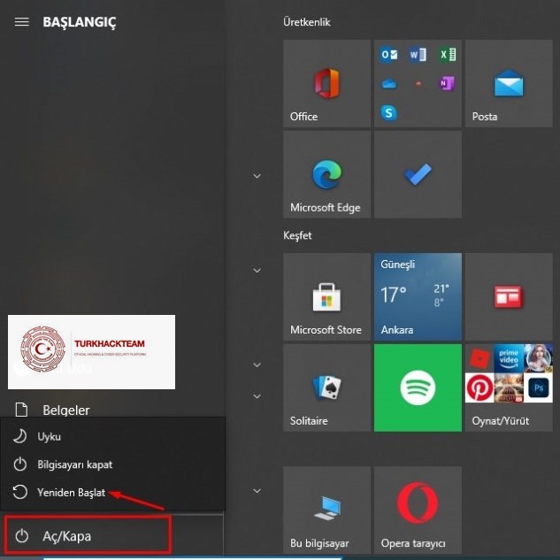Open the blue checkmark To Do tile
The image size is (560, 560).
418,174
